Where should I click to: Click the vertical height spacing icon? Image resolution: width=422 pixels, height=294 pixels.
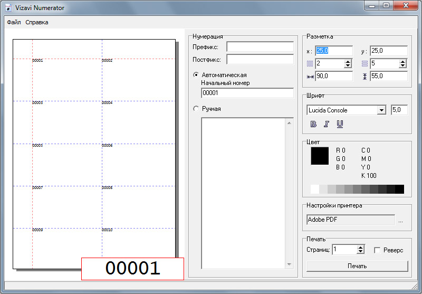[365, 77]
